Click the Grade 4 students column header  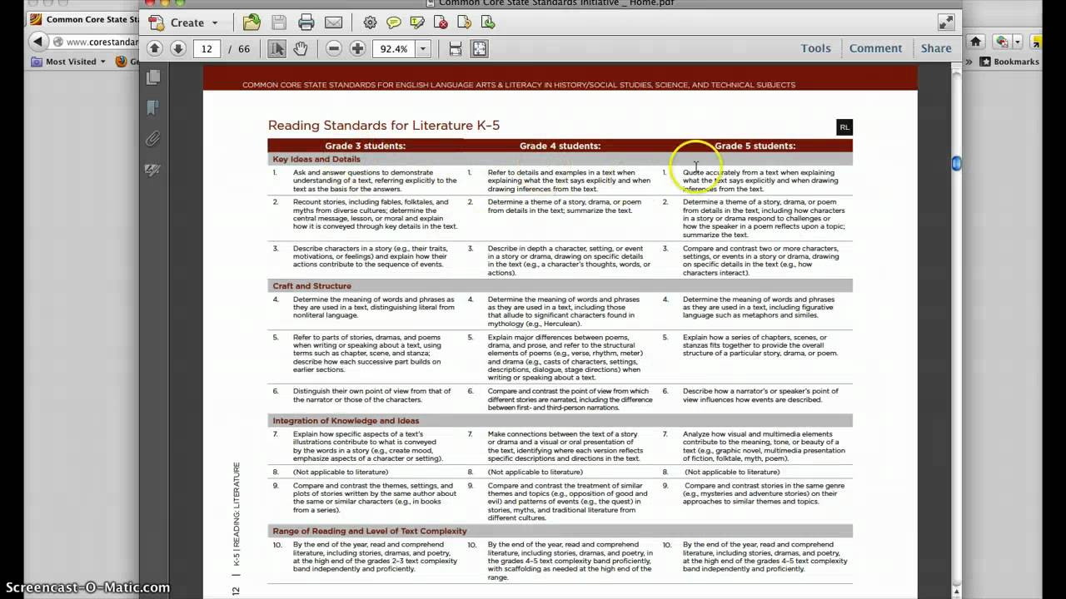[560, 146]
